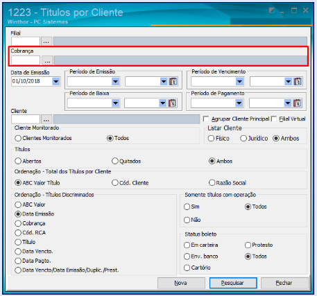Choose Físico in Listar Cliente
Viewport: 317px width, 296px height.
pyautogui.click(x=211, y=139)
